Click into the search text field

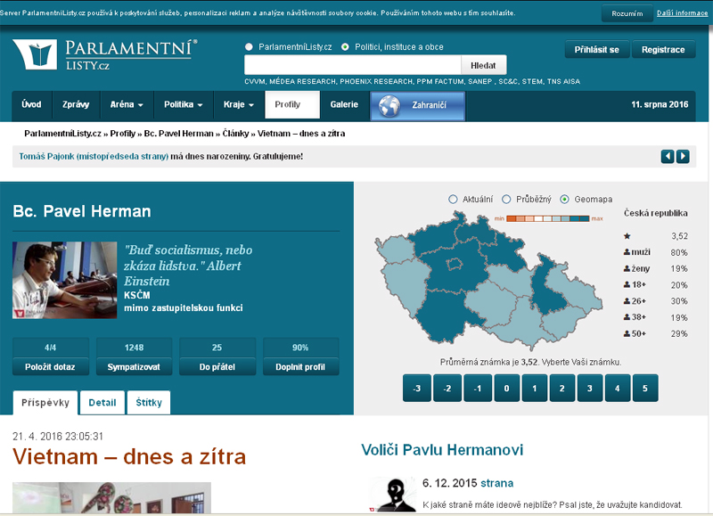pyautogui.click(x=352, y=65)
